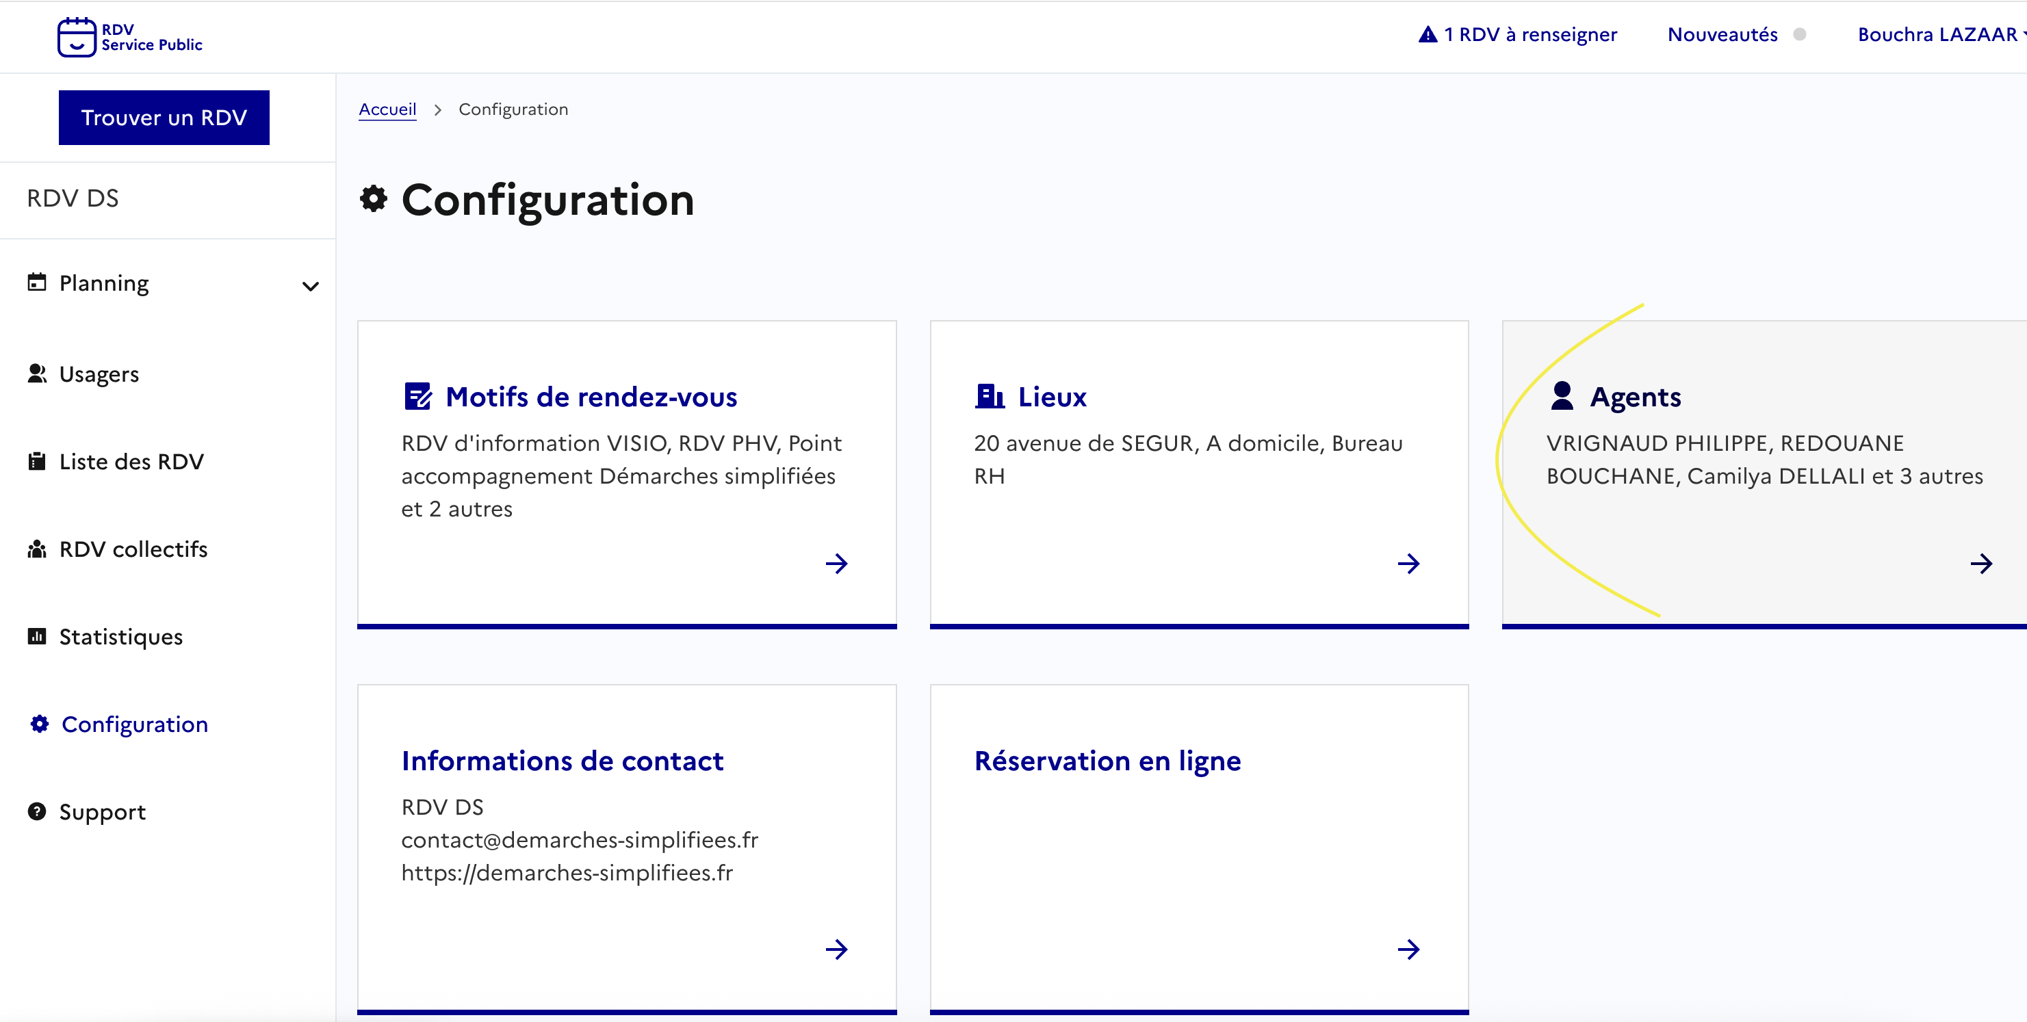Open the RDV DS organisation selector
This screenshot has height=1022, width=2027.
(73, 198)
